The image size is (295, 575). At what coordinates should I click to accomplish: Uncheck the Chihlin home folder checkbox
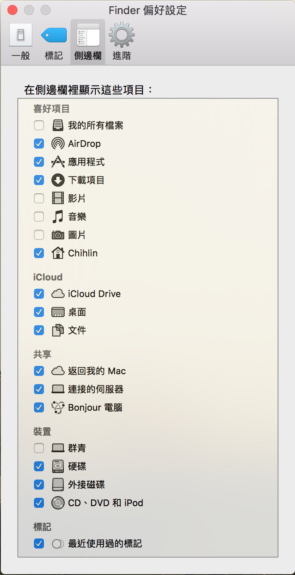click(39, 253)
